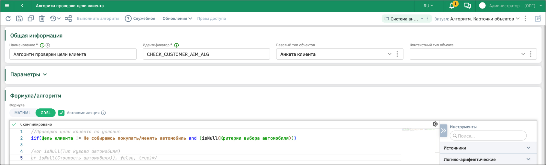Save the algorithm with the floppy disk icon
Screen dimensions: 546x165
click(19, 19)
